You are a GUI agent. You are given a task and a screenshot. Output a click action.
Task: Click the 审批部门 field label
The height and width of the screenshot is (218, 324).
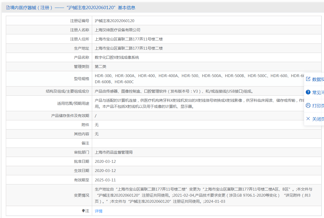point(82,152)
